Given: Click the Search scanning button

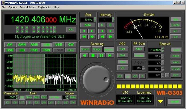Looking at the screenshot, I should coord(85,49).
